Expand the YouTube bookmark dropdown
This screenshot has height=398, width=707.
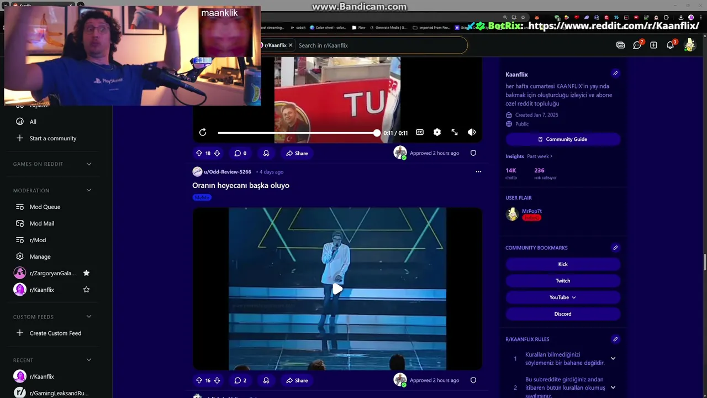pos(563,297)
